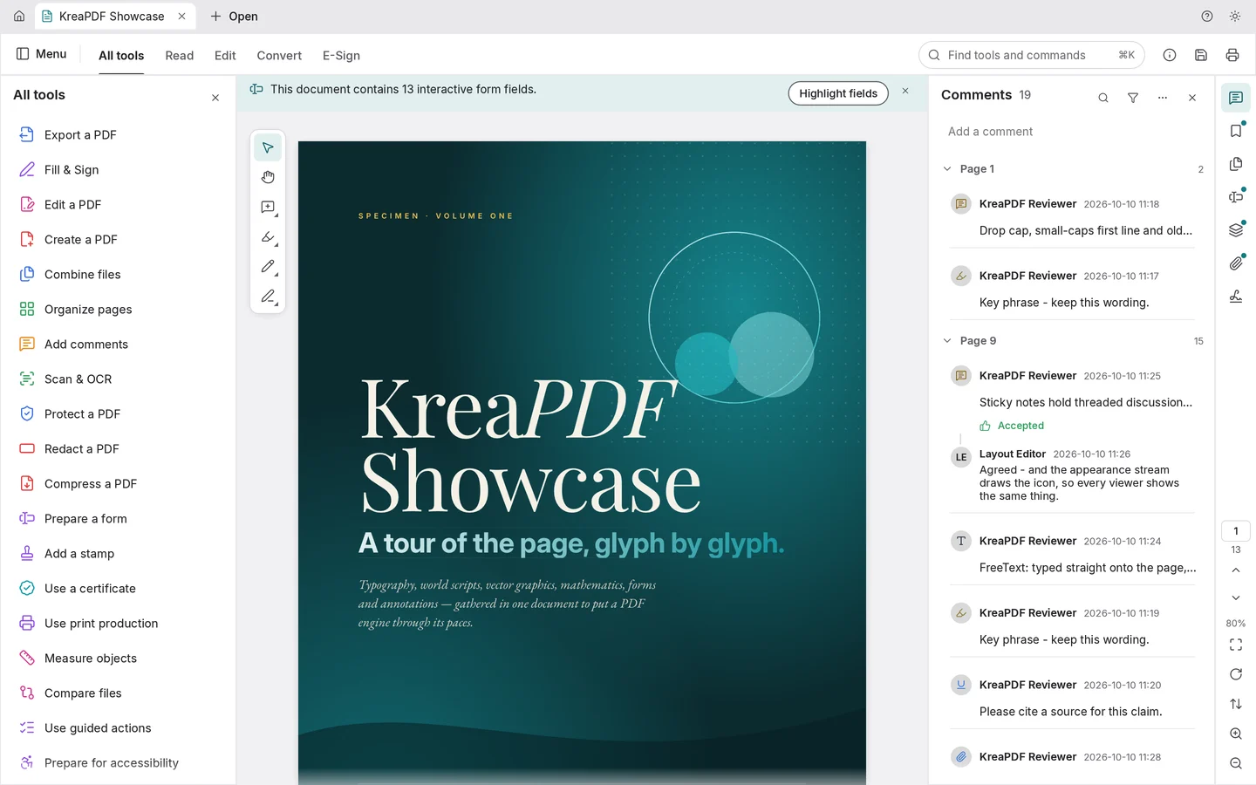
Task: Open a new file with Open
Action: pos(234,16)
